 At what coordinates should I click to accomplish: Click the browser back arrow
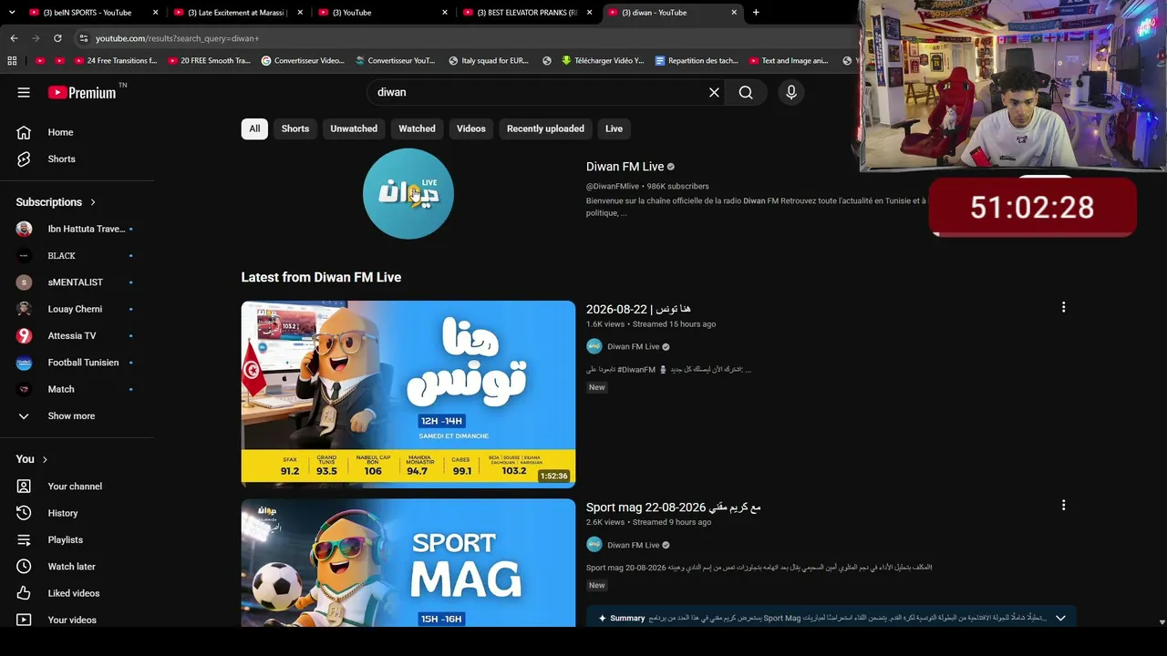14,38
